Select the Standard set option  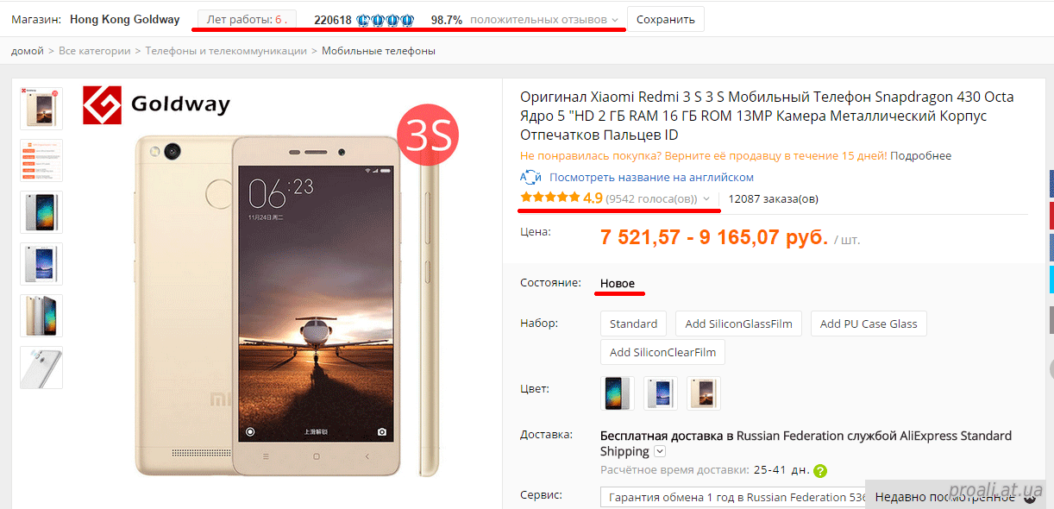[633, 324]
